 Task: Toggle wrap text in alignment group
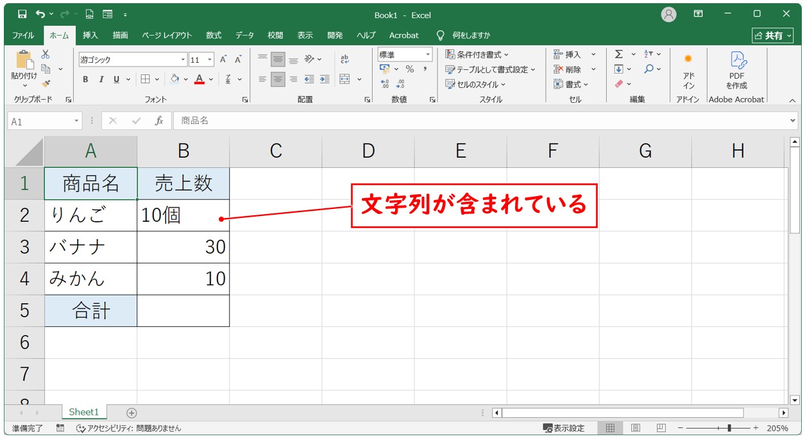(344, 60)
